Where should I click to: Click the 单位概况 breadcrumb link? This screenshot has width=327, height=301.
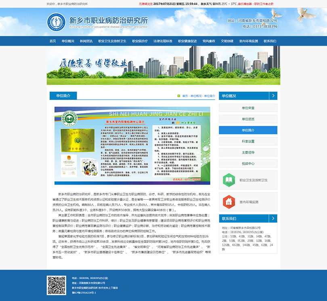point(196,96)
